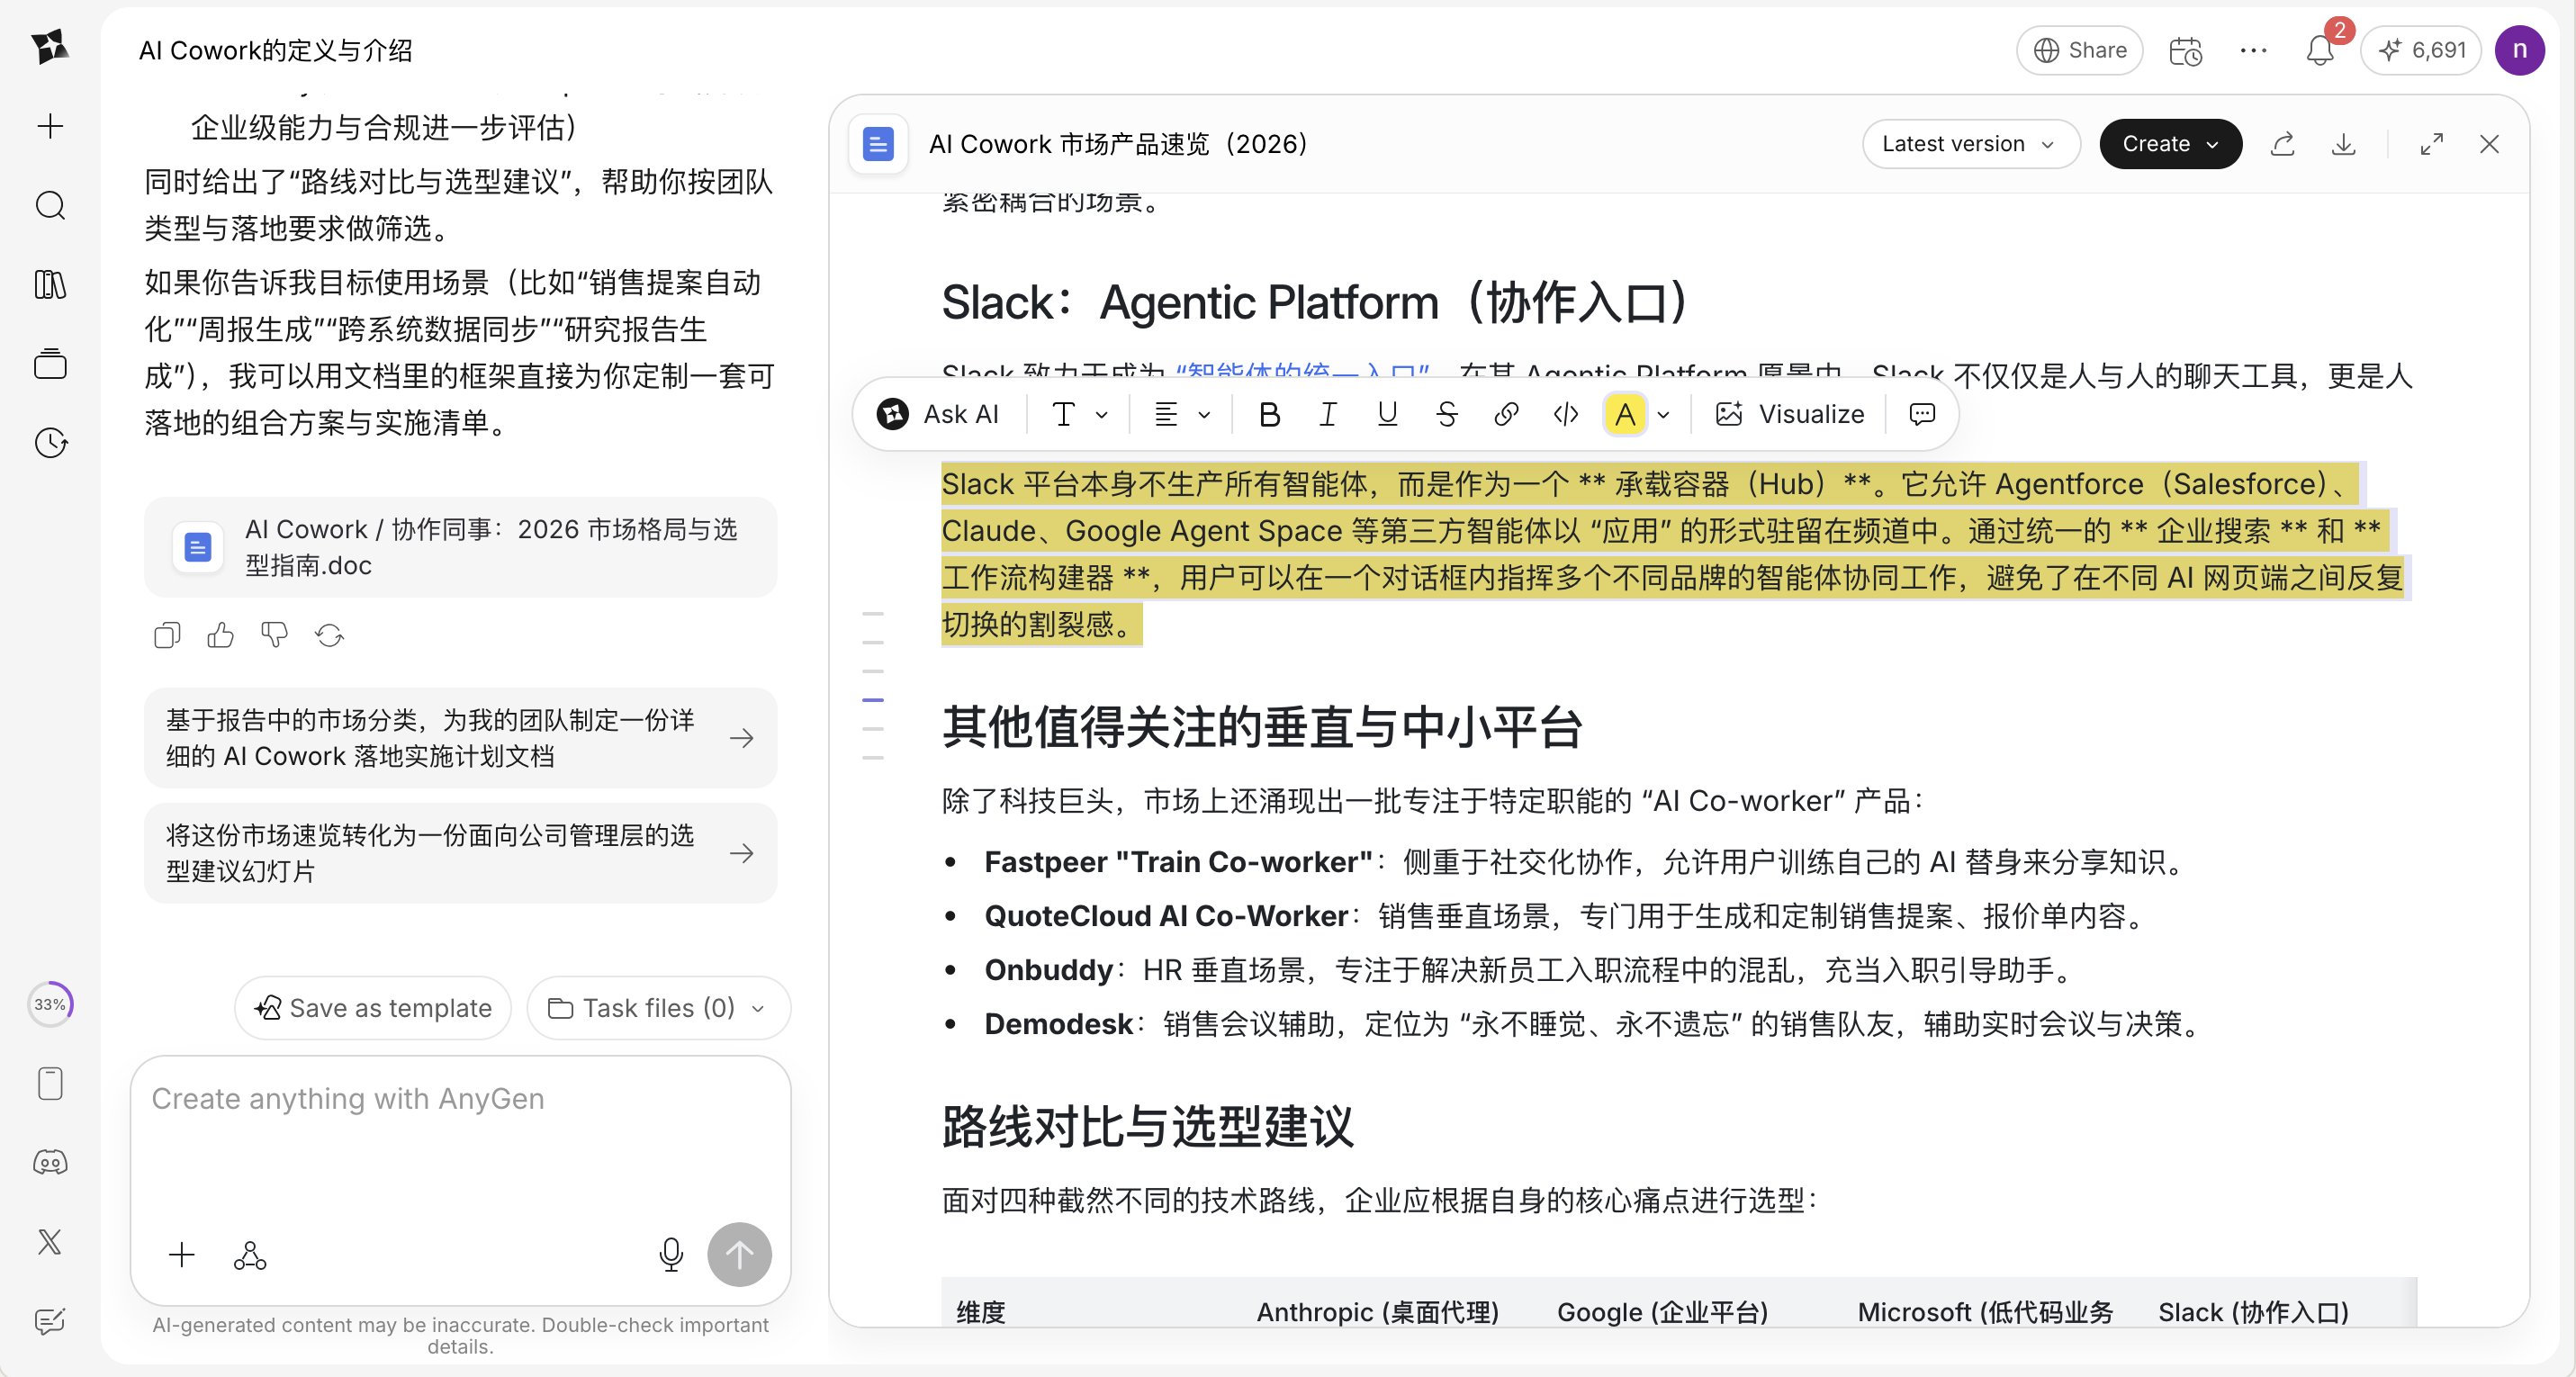
Task: Open search from the left sidebar
Action: click(x=49, y=205)
